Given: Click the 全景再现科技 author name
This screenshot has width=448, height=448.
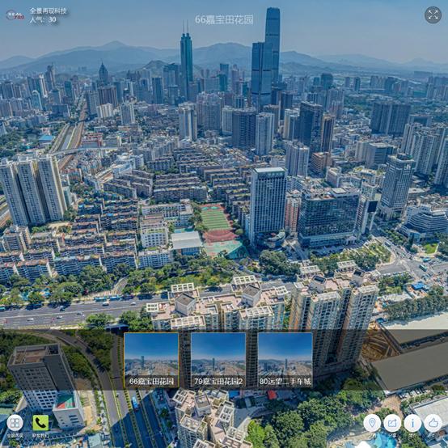Looking at the screenshot, I should click(x=49, y=11).
